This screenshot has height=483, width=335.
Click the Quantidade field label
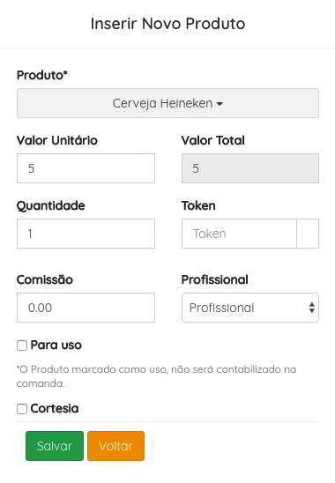click(x=51, y=205)
